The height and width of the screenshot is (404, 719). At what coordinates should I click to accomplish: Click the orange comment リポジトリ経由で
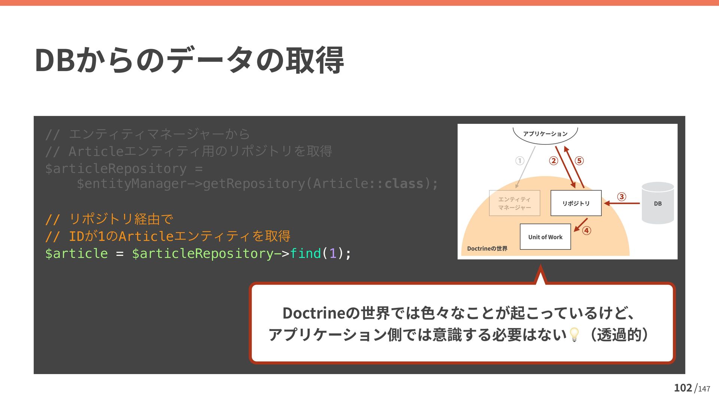[109, 219]
